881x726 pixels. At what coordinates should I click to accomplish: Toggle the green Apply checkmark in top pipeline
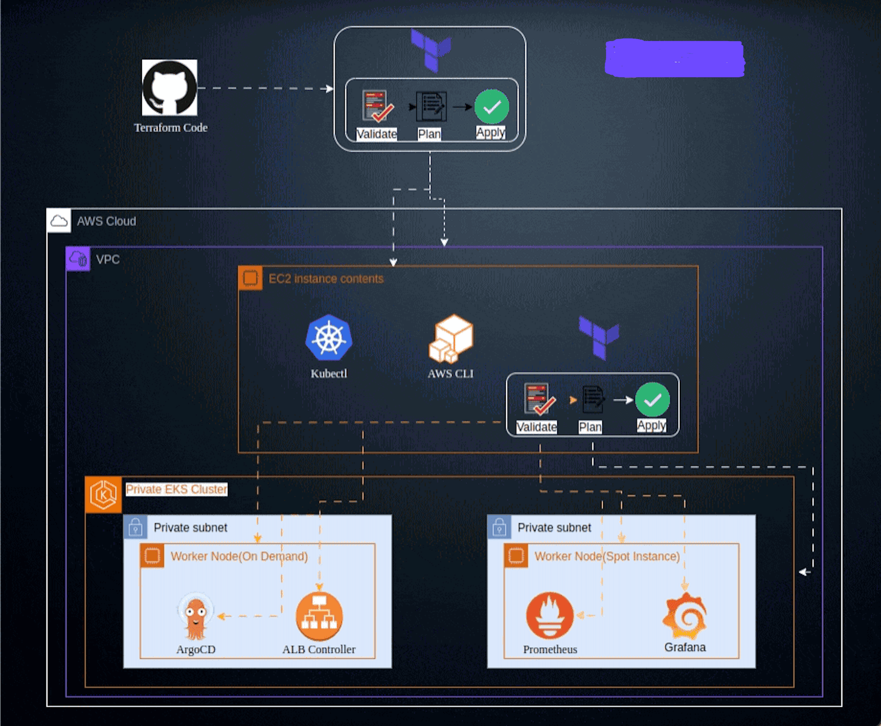[490, 105]
